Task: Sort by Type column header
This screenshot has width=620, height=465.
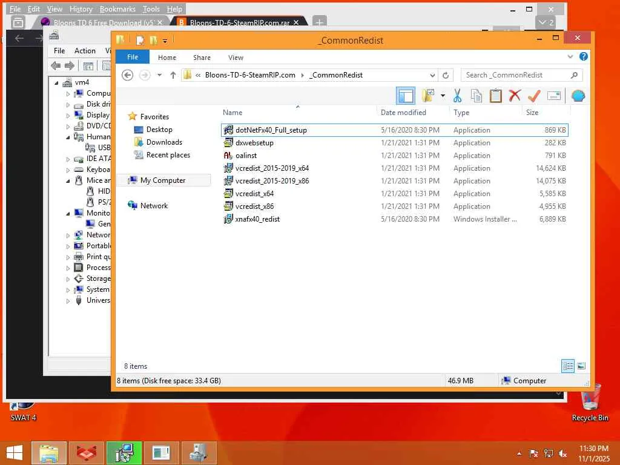Action: click(x=461, y=112)
